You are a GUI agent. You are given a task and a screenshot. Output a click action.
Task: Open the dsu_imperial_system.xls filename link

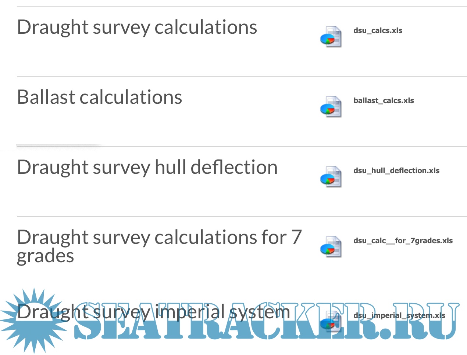click(x=399, y=315)
